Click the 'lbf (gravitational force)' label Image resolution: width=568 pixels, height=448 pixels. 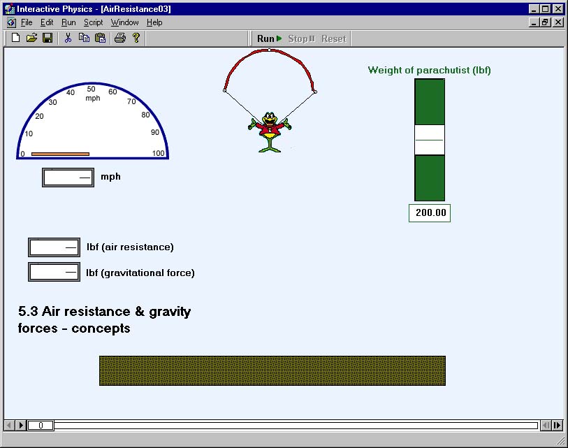tap(140, 273)
